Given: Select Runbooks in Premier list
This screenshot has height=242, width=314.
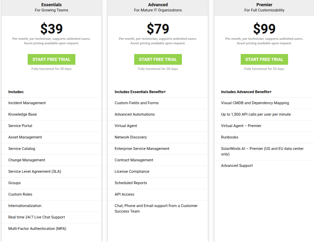Looking at the screenshot, I should point(230,137).
